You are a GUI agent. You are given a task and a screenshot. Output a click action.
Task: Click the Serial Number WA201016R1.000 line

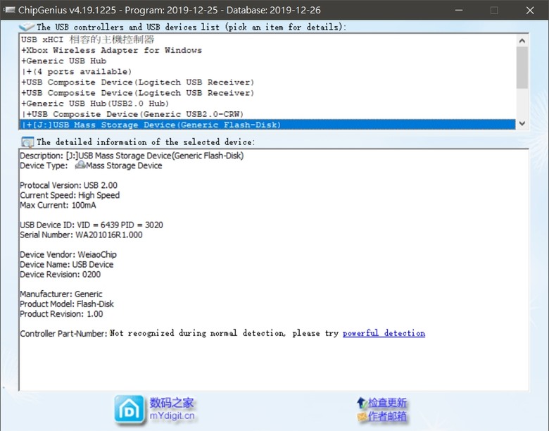81,235
